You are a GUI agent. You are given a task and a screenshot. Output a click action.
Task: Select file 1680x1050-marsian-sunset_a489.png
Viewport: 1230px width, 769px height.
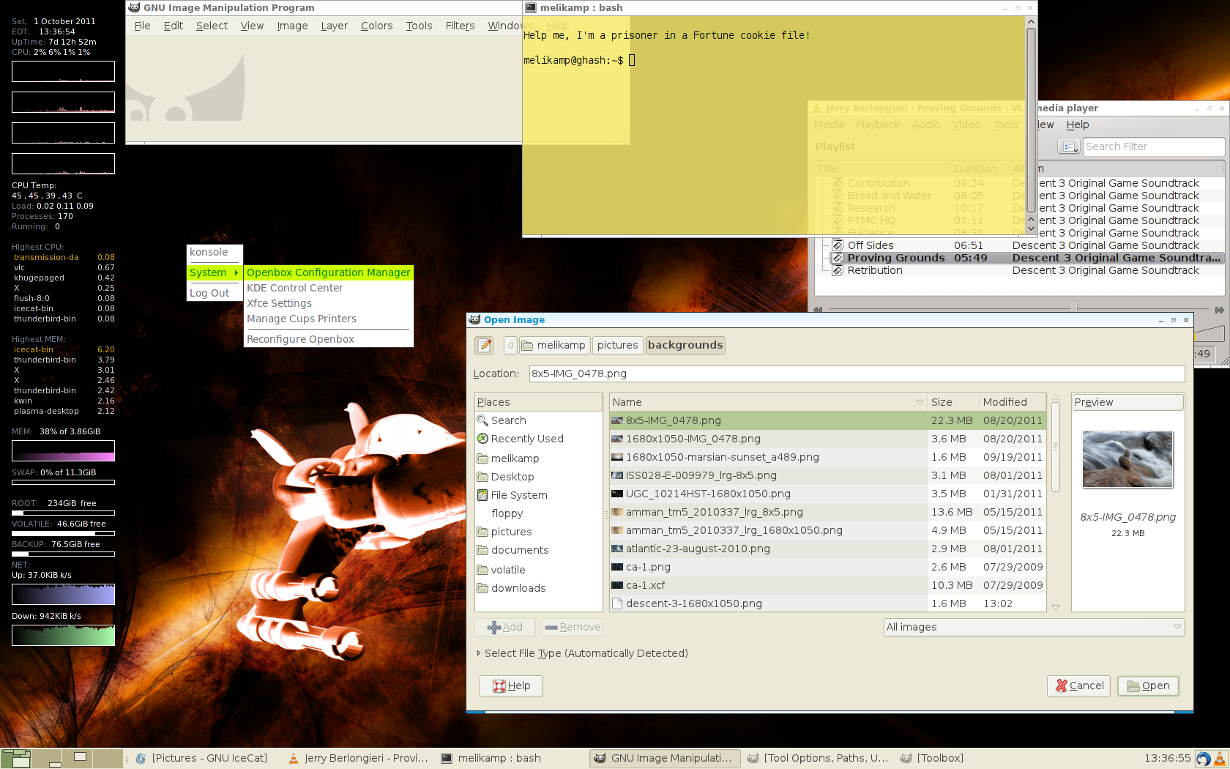[x=827, y=457]
